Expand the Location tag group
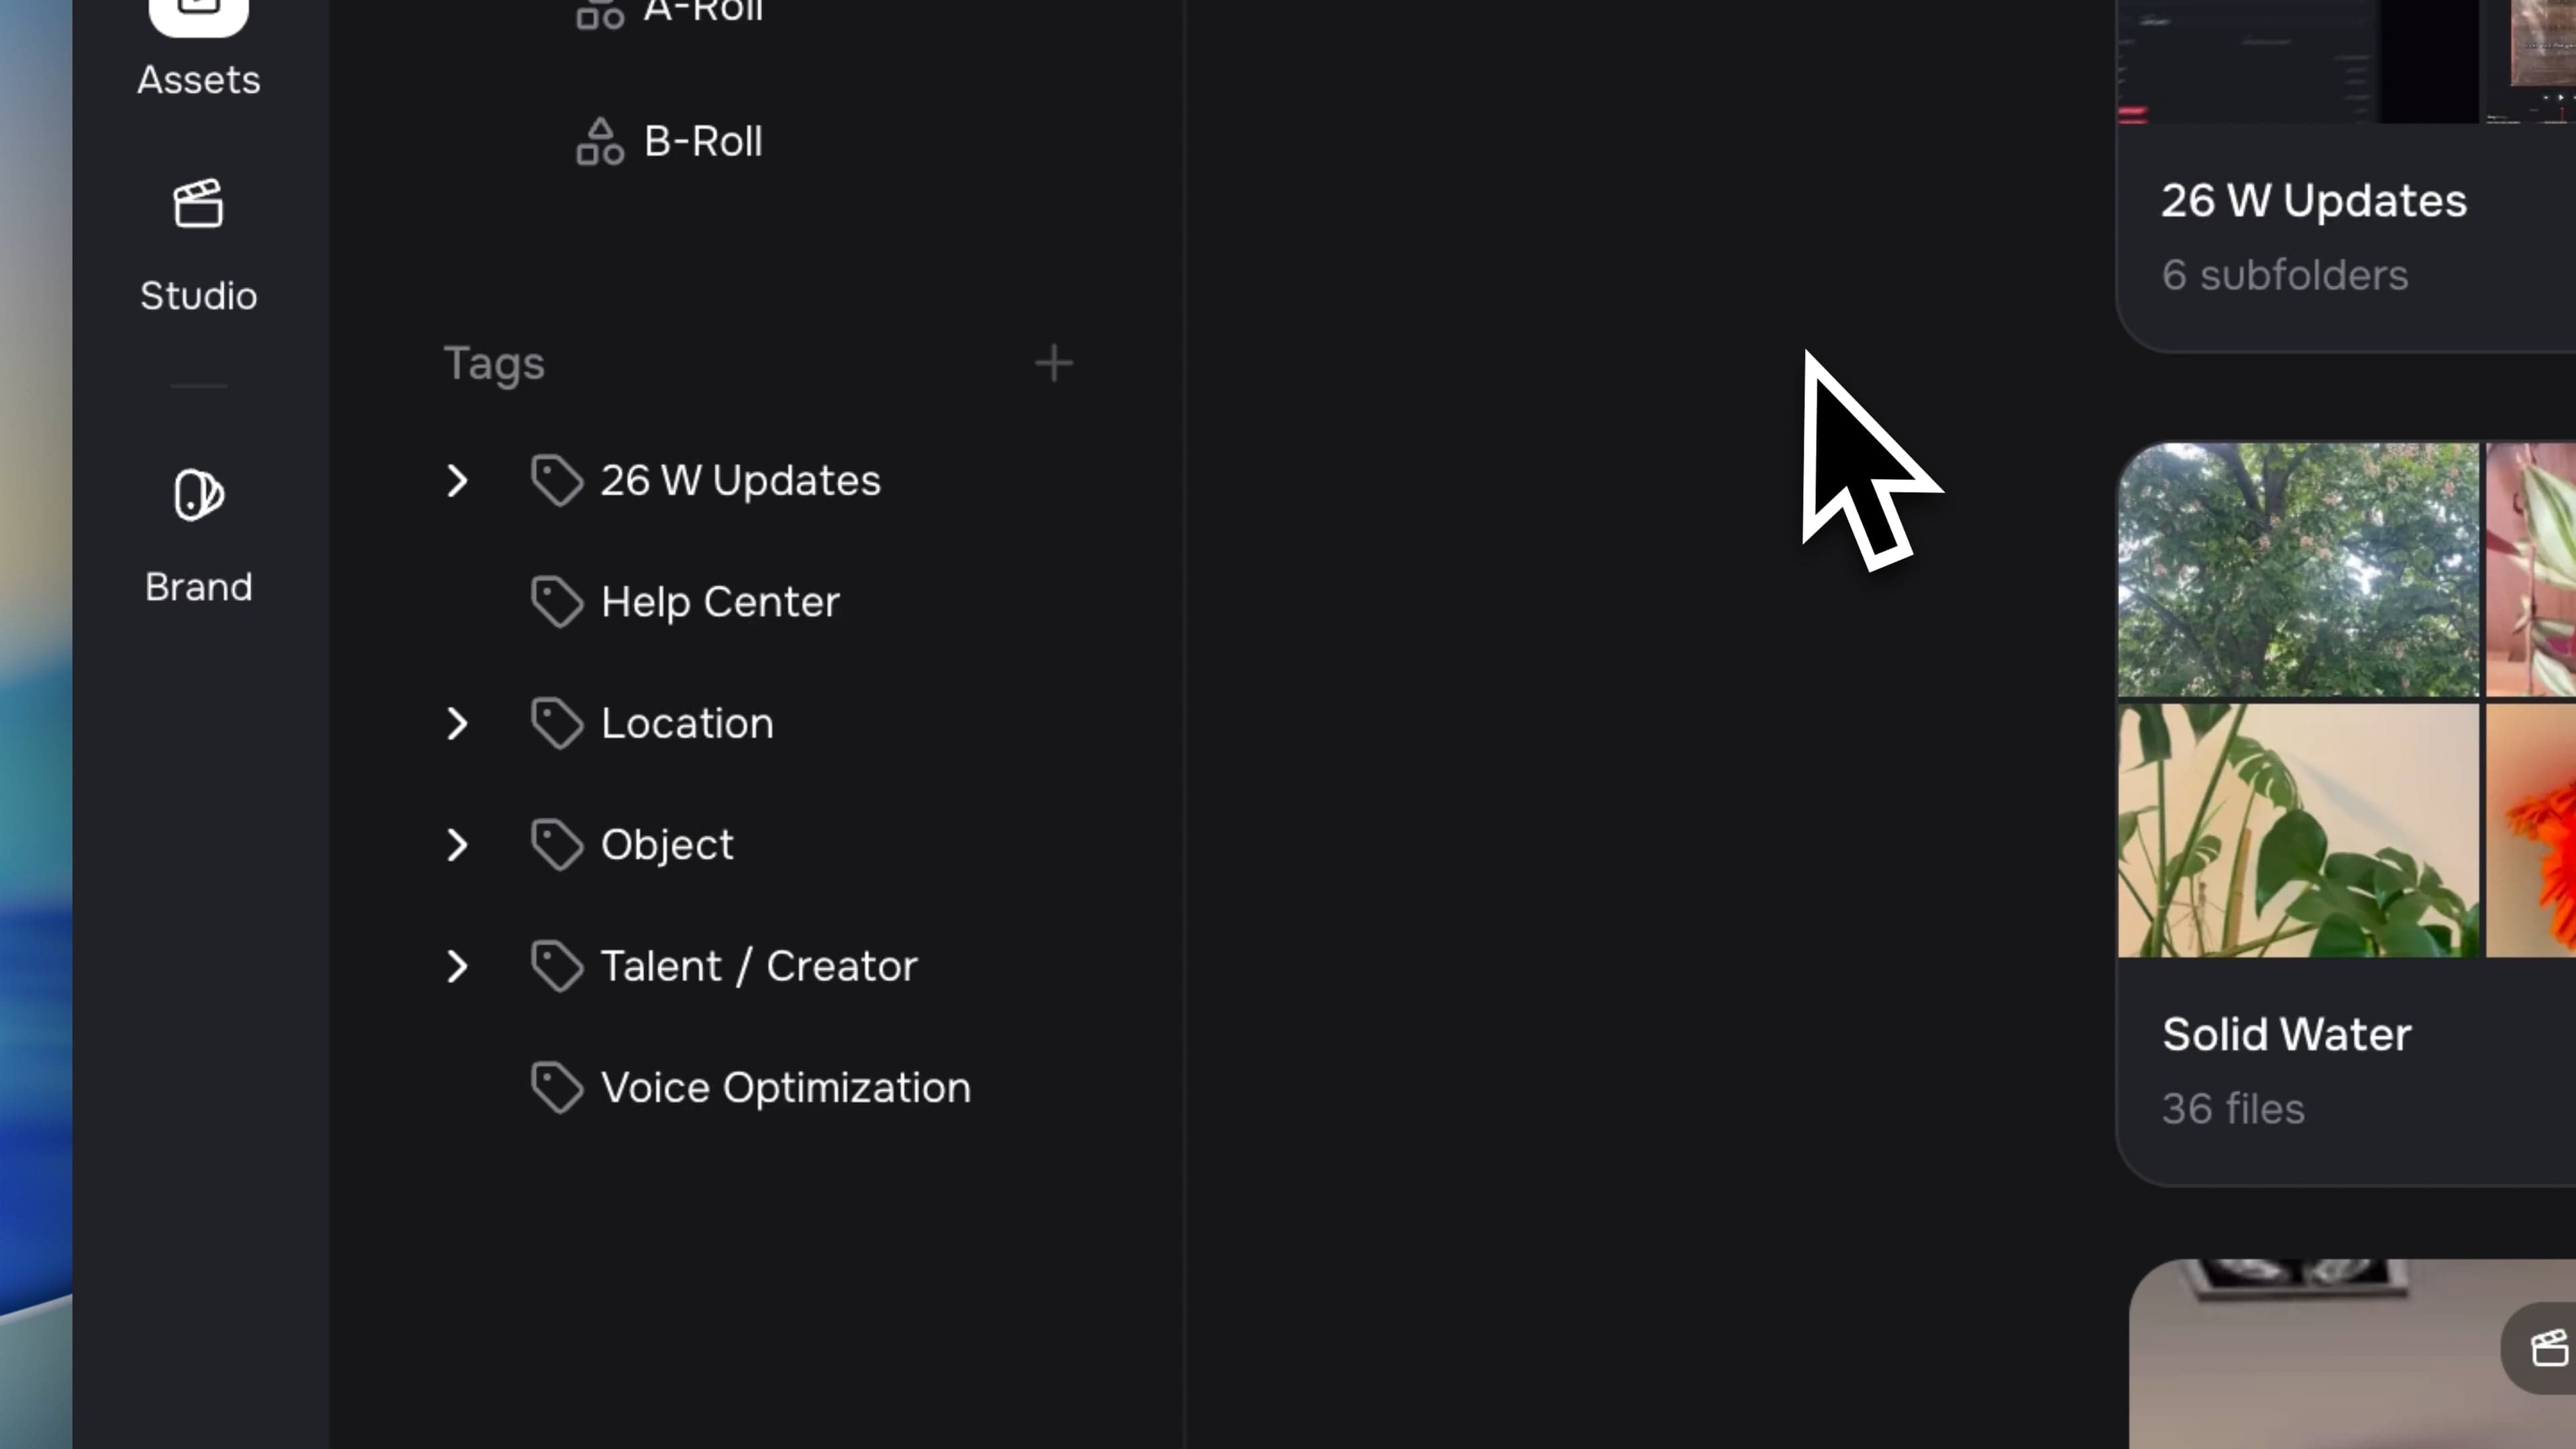Viewport: 2576px width, 1449px height. tap(457, 724)
